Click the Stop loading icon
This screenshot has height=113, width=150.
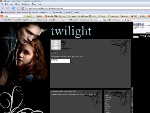[x=18, y=8]
